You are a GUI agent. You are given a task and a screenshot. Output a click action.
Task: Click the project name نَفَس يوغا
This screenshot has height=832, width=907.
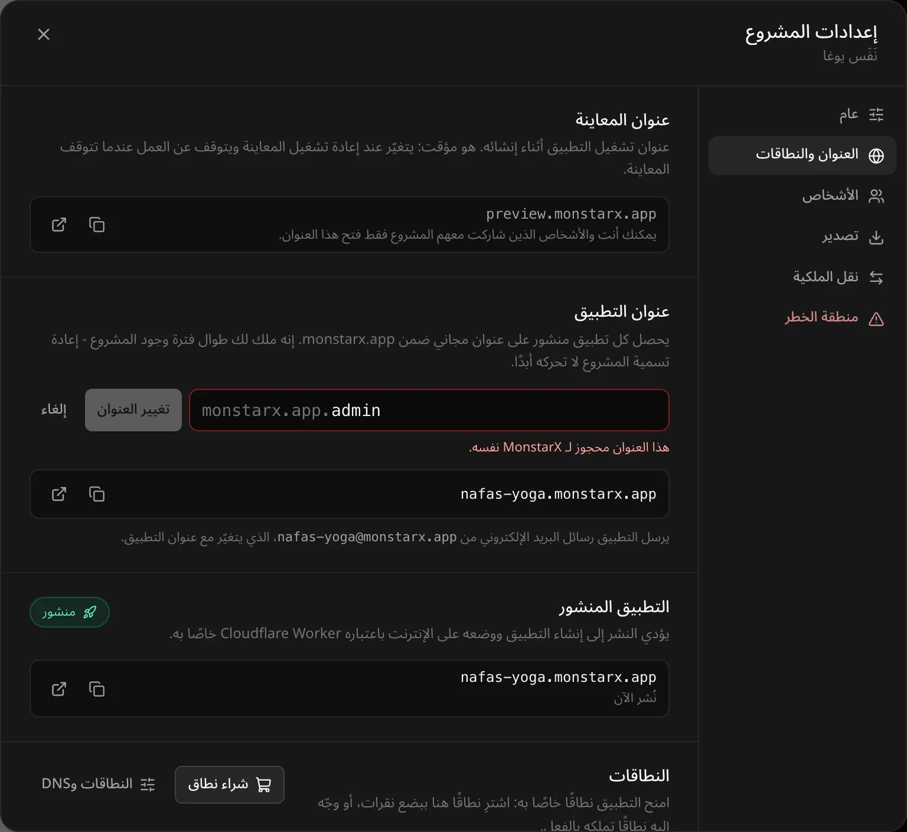pyautogui.click(x=850, y=56)
